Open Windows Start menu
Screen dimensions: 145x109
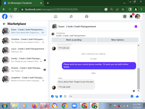5,106
